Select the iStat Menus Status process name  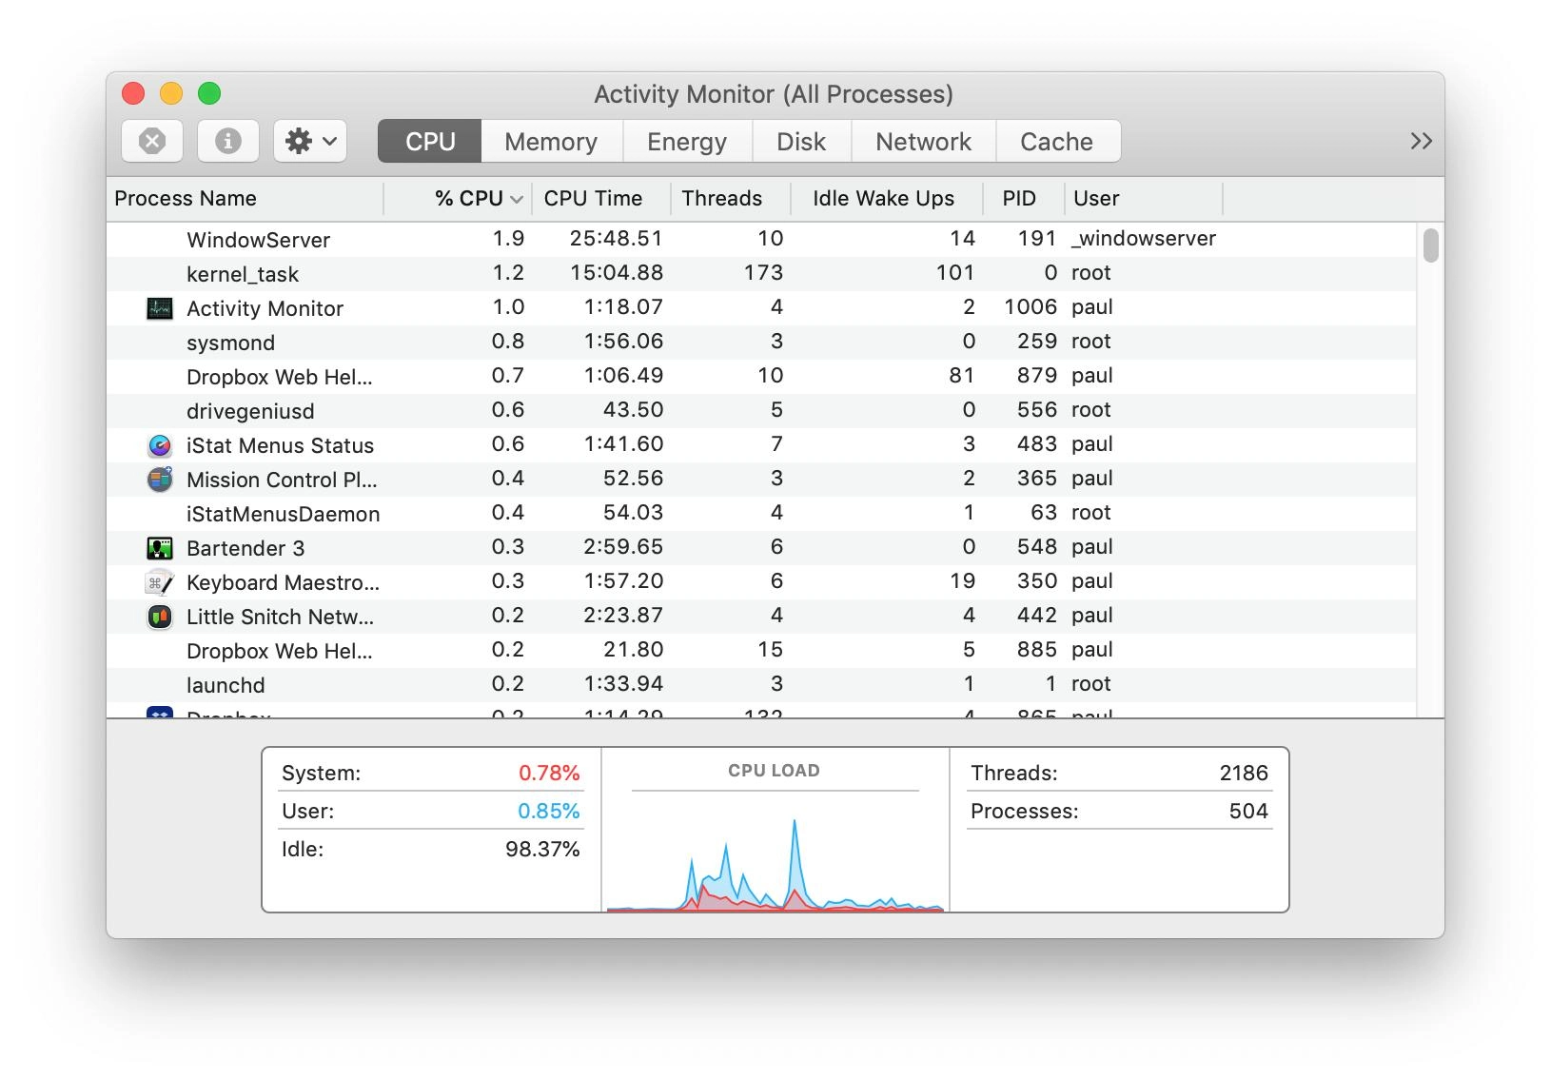tap(280, 445)
